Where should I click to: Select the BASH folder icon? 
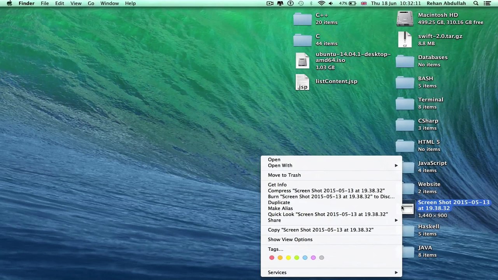point(405,82)
